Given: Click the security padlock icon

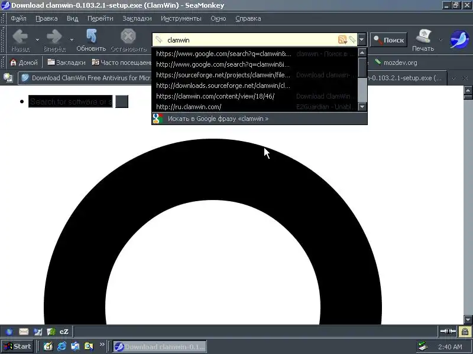Looking at the screenshot, I should [465, 332].
